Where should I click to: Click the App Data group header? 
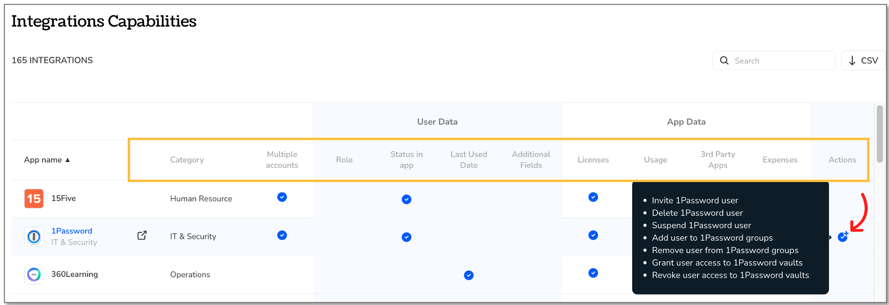pyautogui.click(x=686, y=122)
